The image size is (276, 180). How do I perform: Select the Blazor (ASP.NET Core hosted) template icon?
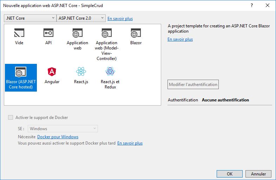click(x=21, y=72)
